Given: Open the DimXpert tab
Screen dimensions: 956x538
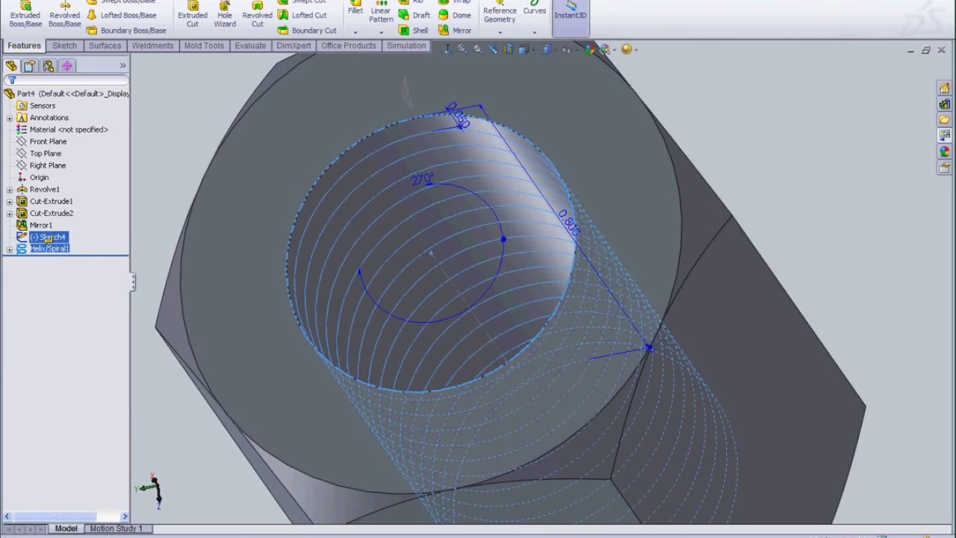Looking at the screenshot, I should tap(294, 46).
